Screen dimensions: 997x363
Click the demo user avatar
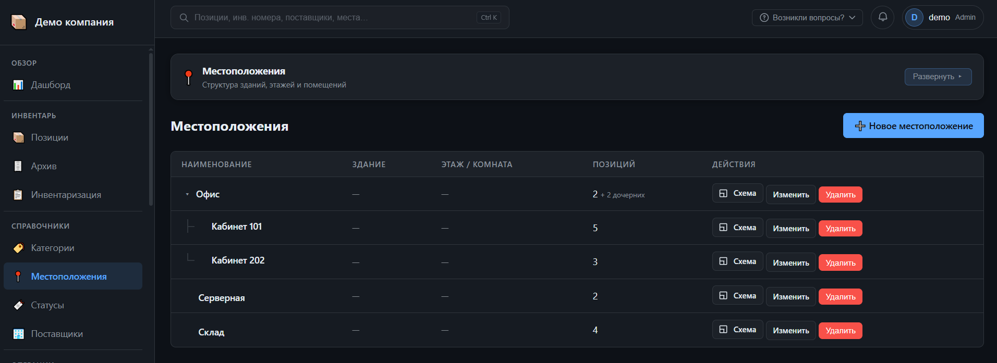(914, 18)
